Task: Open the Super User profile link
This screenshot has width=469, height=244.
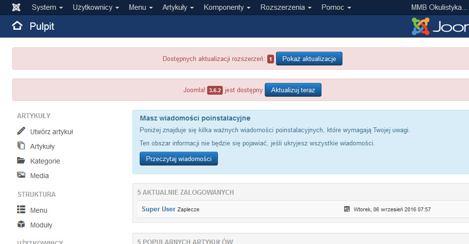Action: 158,209
